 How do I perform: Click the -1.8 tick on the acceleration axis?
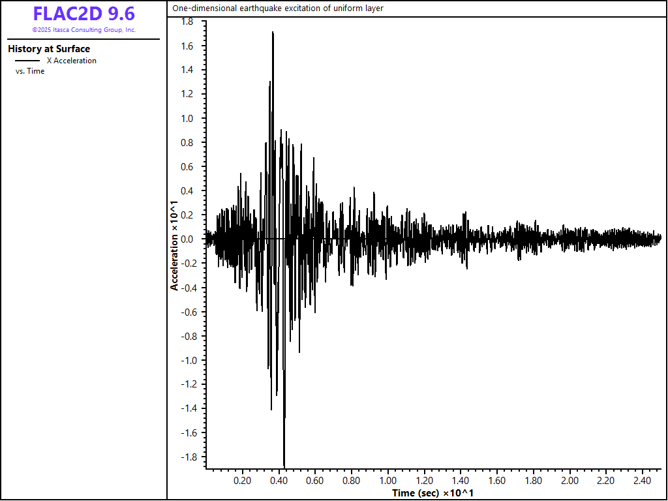[185, 457]
